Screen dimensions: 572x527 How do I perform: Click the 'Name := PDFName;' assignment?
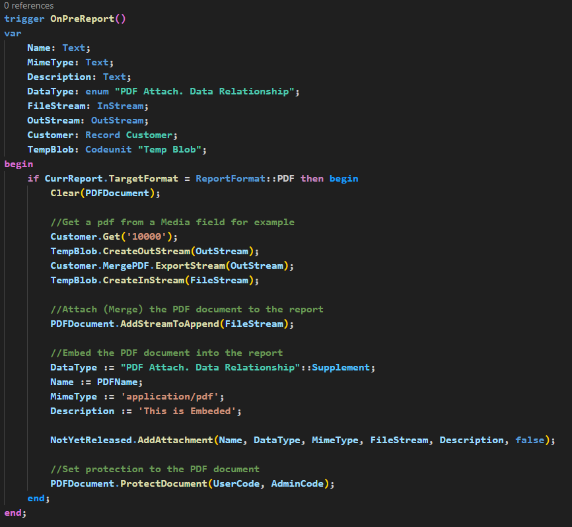pos(96,382)
